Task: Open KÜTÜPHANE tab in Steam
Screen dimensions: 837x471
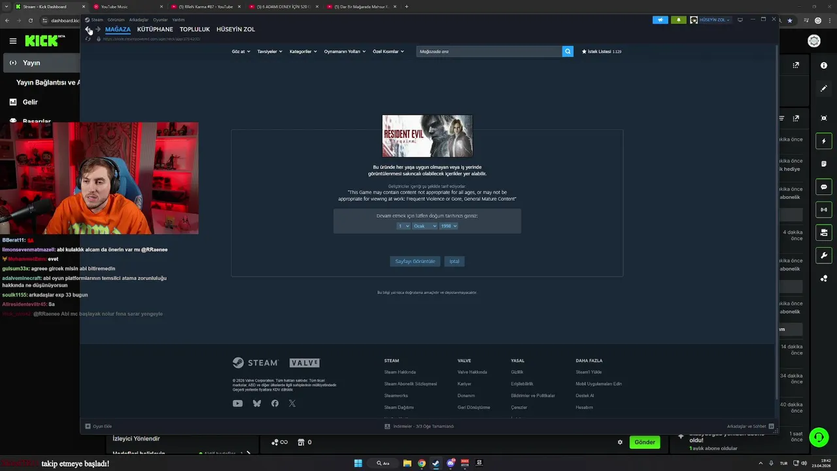Action: pos(155,29)
